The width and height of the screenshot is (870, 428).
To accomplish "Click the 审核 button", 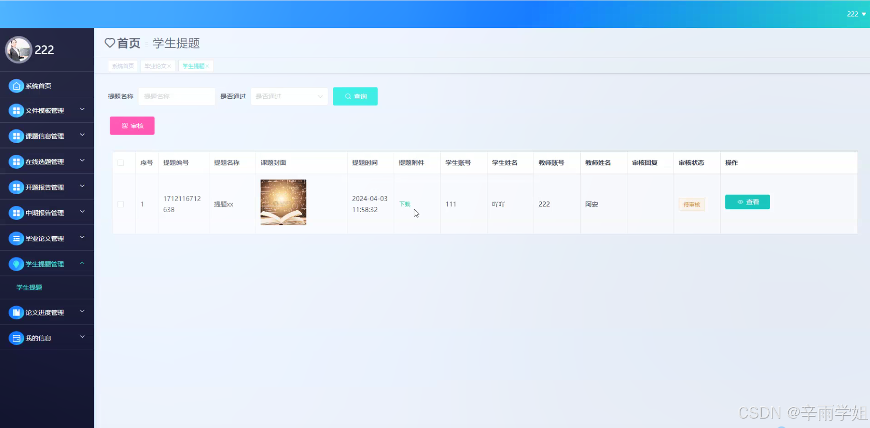I will click(x=131, y=126).
